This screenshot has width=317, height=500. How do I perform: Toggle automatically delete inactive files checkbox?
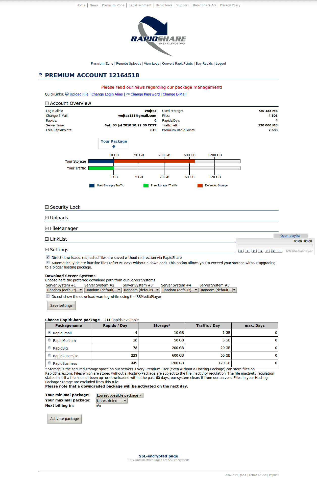point(48,262)
